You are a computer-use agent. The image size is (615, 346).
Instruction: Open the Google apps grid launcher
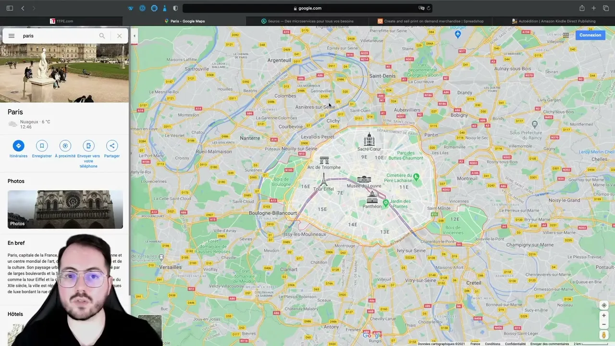[566, 35]
